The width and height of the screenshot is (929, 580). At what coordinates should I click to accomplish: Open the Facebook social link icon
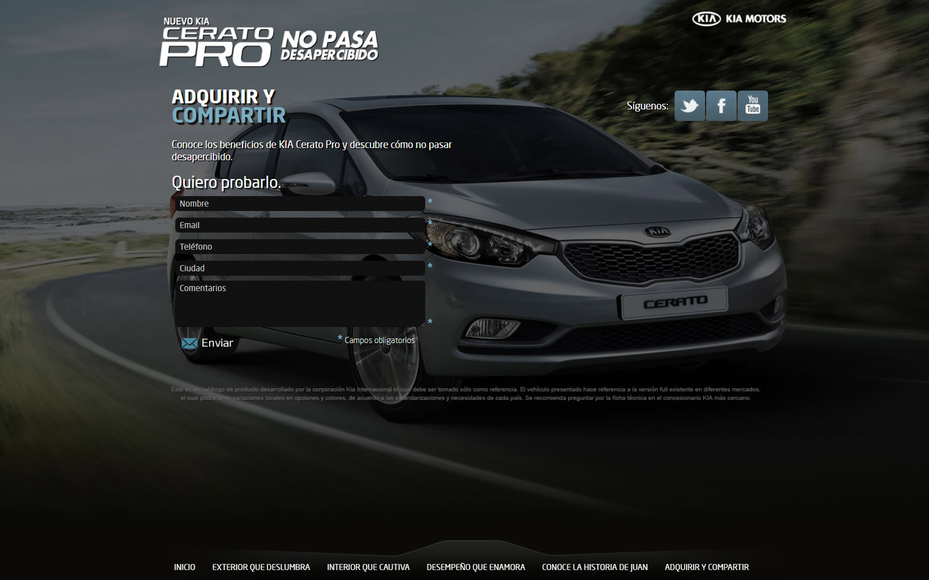coord(721,106)
